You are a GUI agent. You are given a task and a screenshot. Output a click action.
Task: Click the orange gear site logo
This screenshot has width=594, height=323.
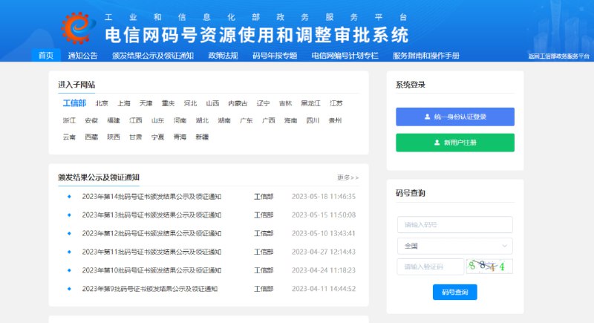pyautogui.click(x=78, y=27)
